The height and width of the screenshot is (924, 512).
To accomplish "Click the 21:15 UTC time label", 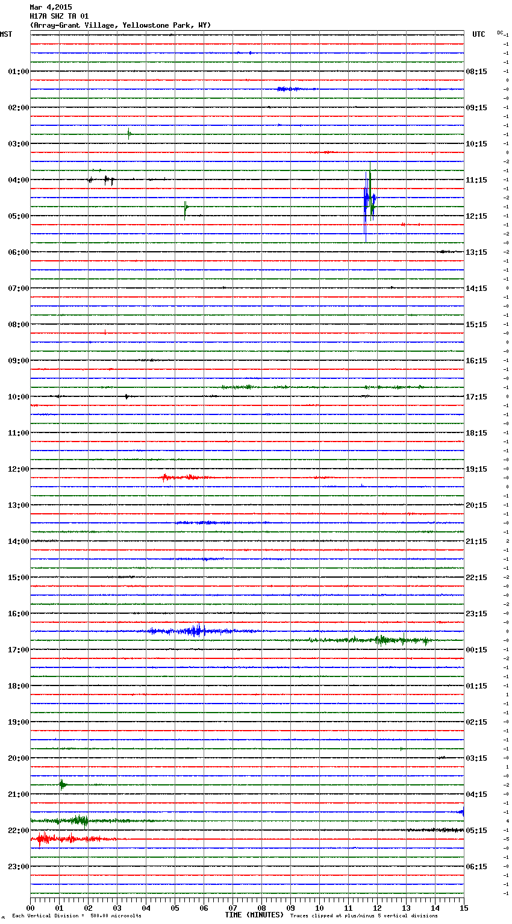I will pyautogui.click(x=476, y=542).
